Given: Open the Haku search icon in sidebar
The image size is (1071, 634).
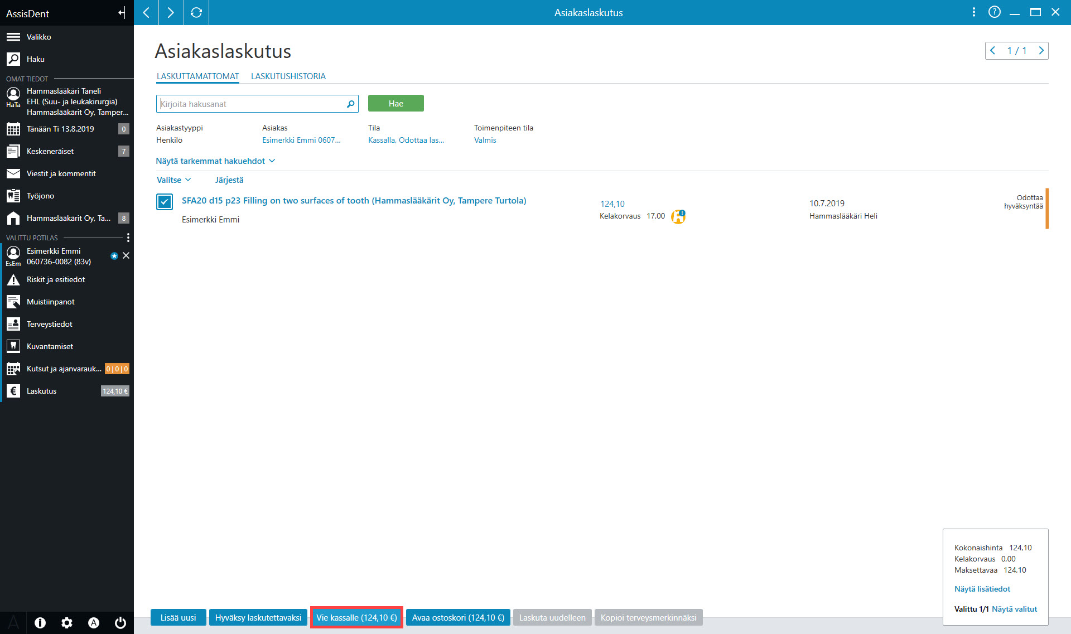Looking at the screenshot, I should pyautogui.click(x=13, y=59).
